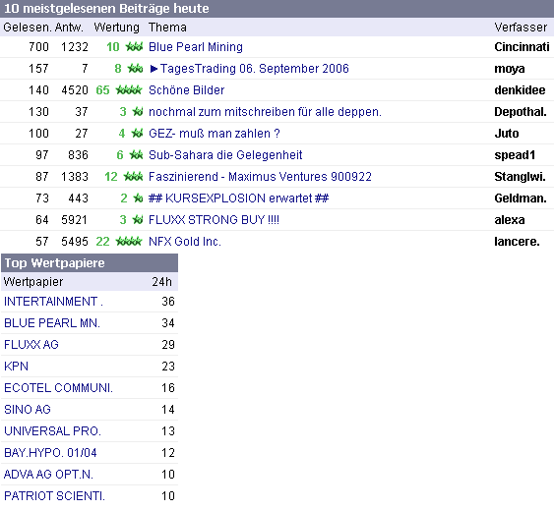The height and width of the screenshot is (510, 554).
Task: View author moya's profile
Action: (x=510, y=68)
